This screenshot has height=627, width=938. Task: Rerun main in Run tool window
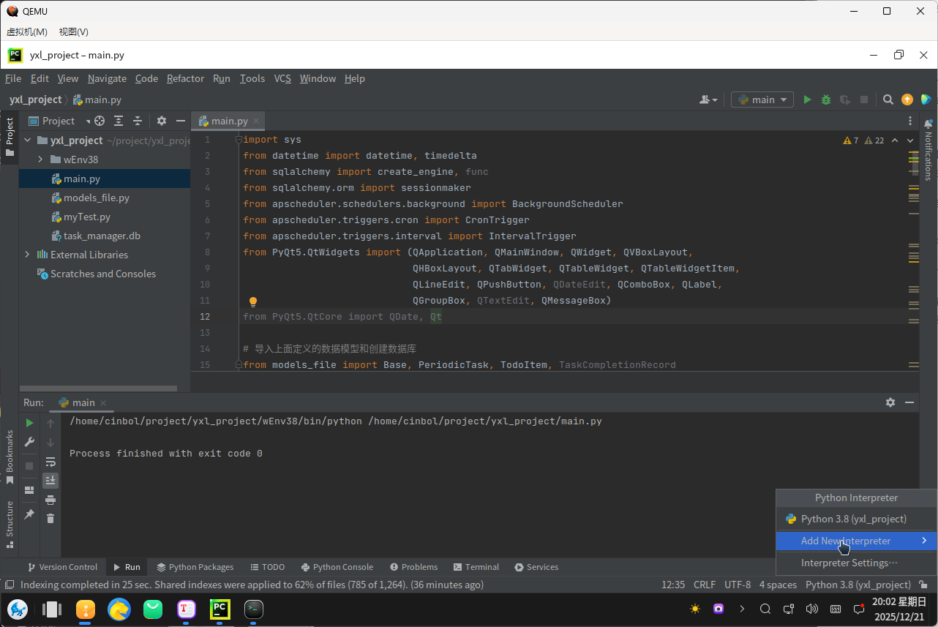tap(29, 423)
